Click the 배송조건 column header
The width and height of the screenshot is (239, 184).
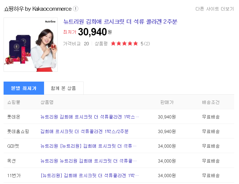pos(211,102)
